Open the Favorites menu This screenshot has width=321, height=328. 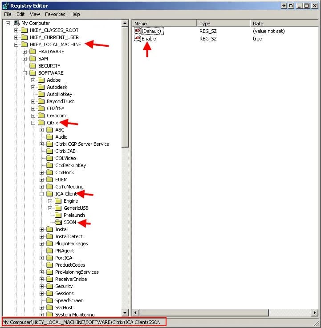pyautogui.click(x=55, y=14)
